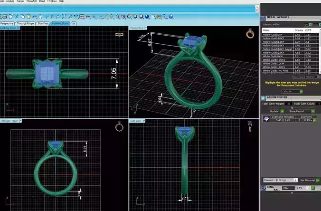
Task: Open Through Finger viewport title dropdown
Action: click(x=20, y=121)
